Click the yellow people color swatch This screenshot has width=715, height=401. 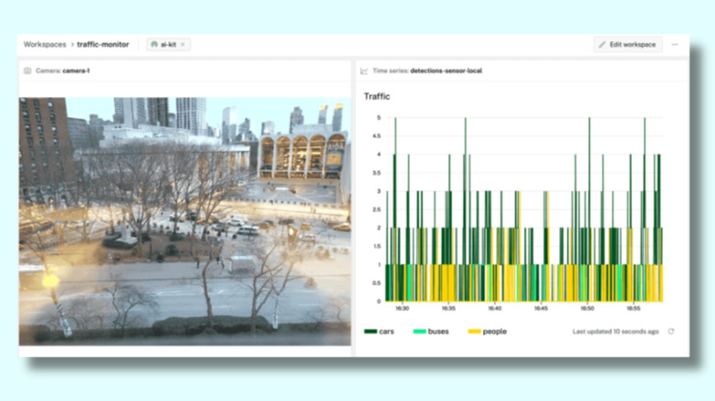(474, 331)
